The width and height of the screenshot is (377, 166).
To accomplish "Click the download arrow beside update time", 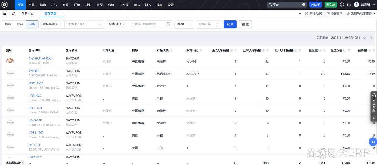I will 365,38.
